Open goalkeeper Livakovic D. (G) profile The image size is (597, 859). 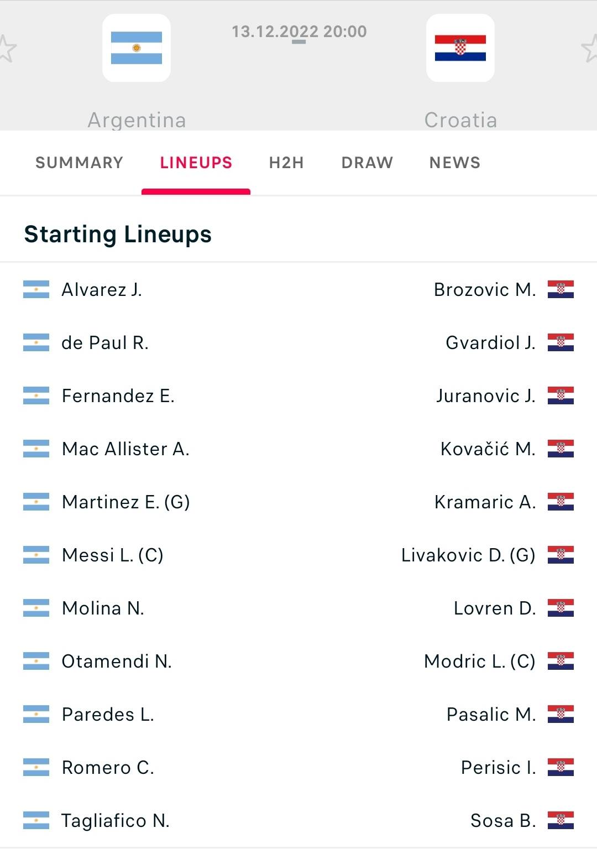pyautogui.click(x=468, y=555)
